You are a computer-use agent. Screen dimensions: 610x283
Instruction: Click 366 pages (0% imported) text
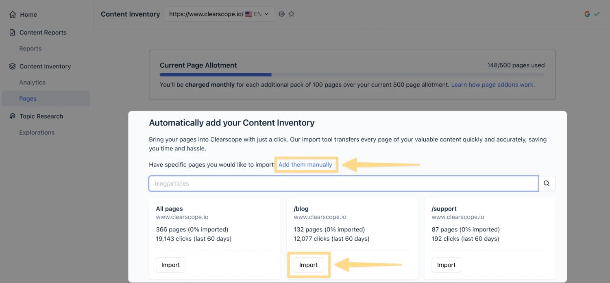pos(192,230)
